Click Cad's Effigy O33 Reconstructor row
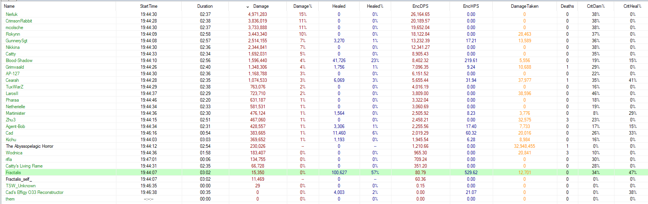The height and width of the screenshot is (204, 648). pyautogui.click(x=34, y=192)
